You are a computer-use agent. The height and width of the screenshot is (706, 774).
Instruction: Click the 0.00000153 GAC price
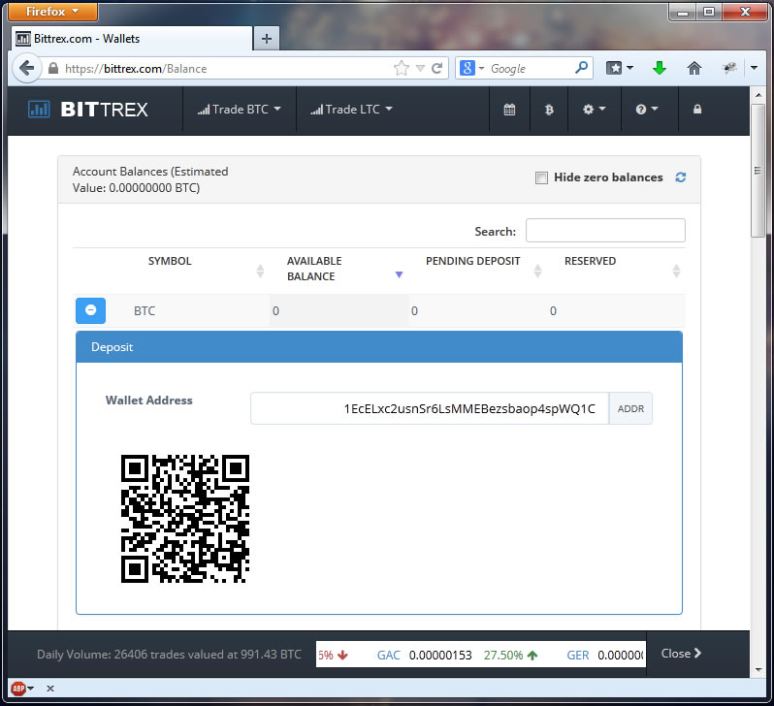click(440, 656)
